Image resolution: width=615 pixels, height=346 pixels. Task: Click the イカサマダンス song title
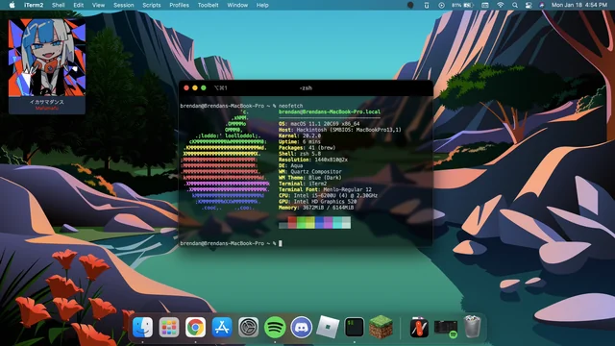[47, 102]
